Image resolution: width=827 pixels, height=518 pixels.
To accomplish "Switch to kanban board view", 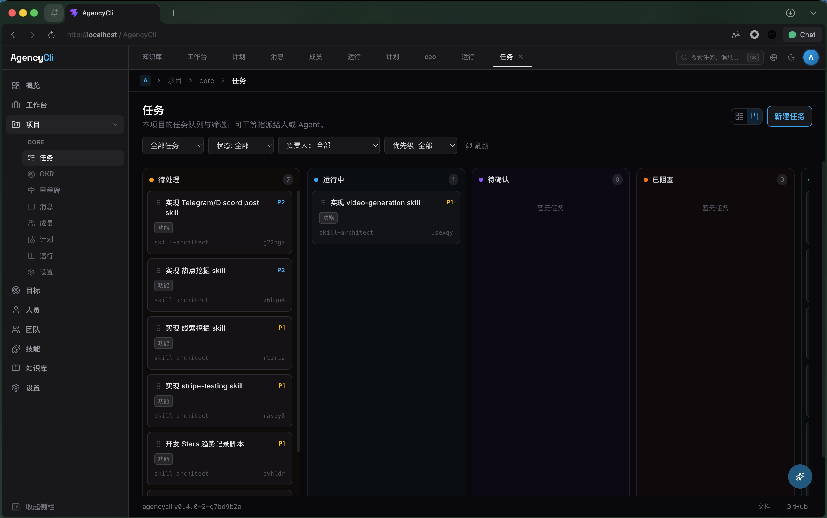I will click(x=754, y=116).
